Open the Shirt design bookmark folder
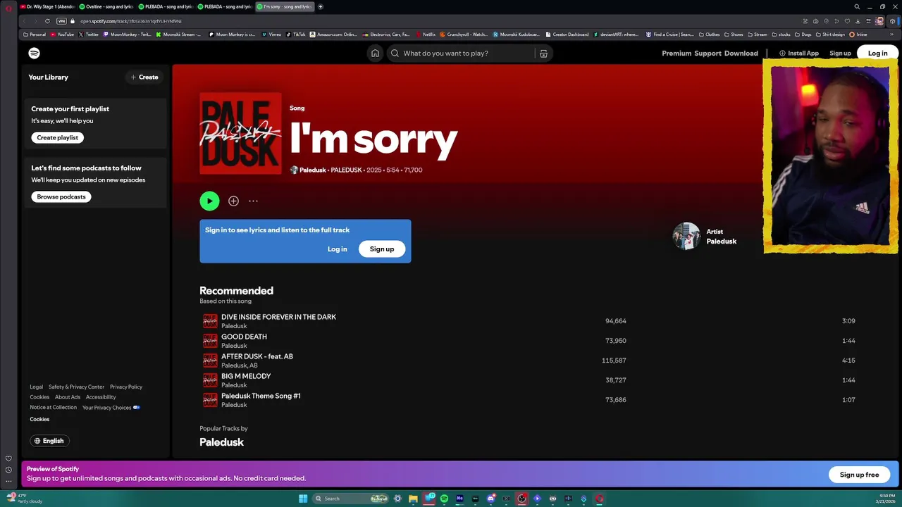 point(830,34)
